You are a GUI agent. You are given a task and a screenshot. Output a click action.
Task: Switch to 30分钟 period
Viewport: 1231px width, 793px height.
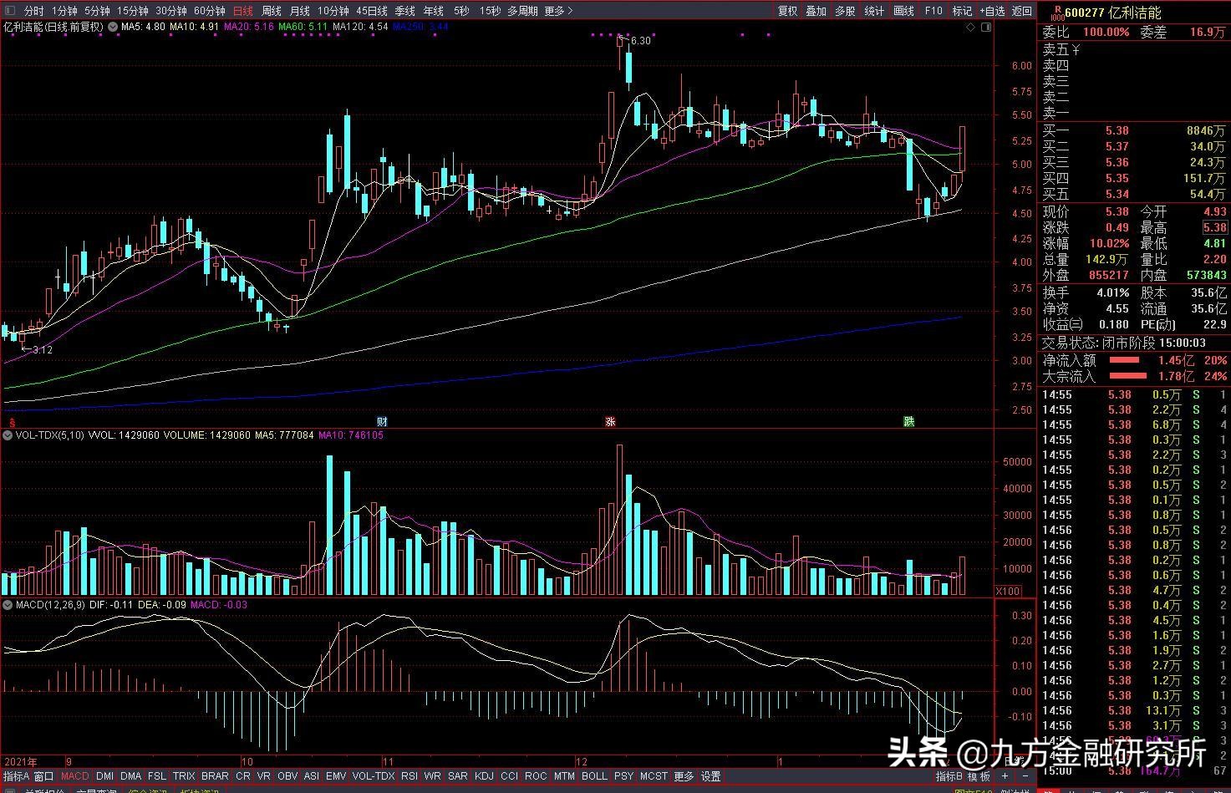coord(170,11)
